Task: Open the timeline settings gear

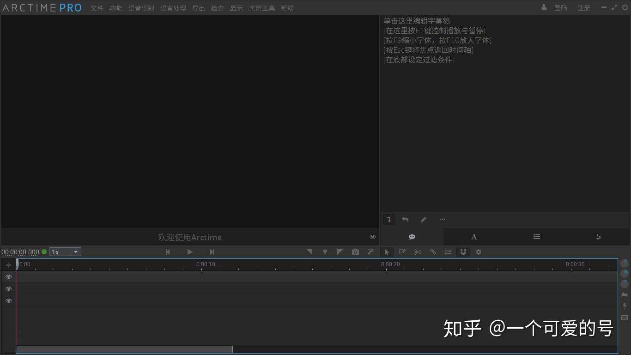Action: tap(479, 252)
